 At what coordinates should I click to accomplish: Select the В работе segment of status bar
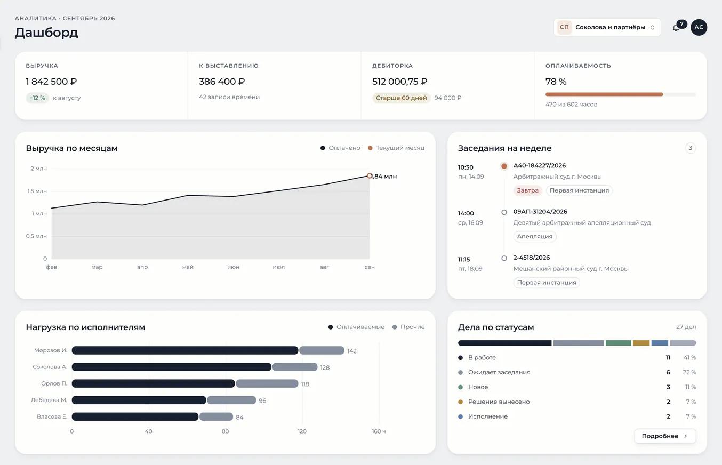504,343
